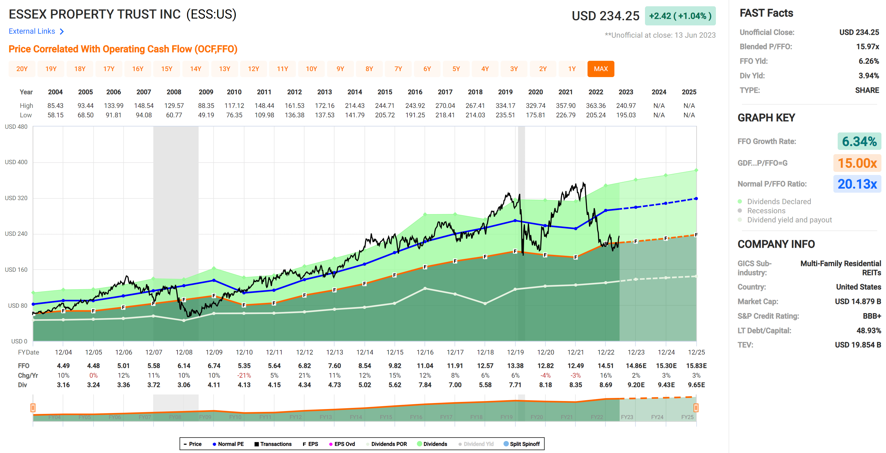Screen dimensions: 886x453
Task: Click the 2022 FFO value 14.51
Action: coord(606,366)
